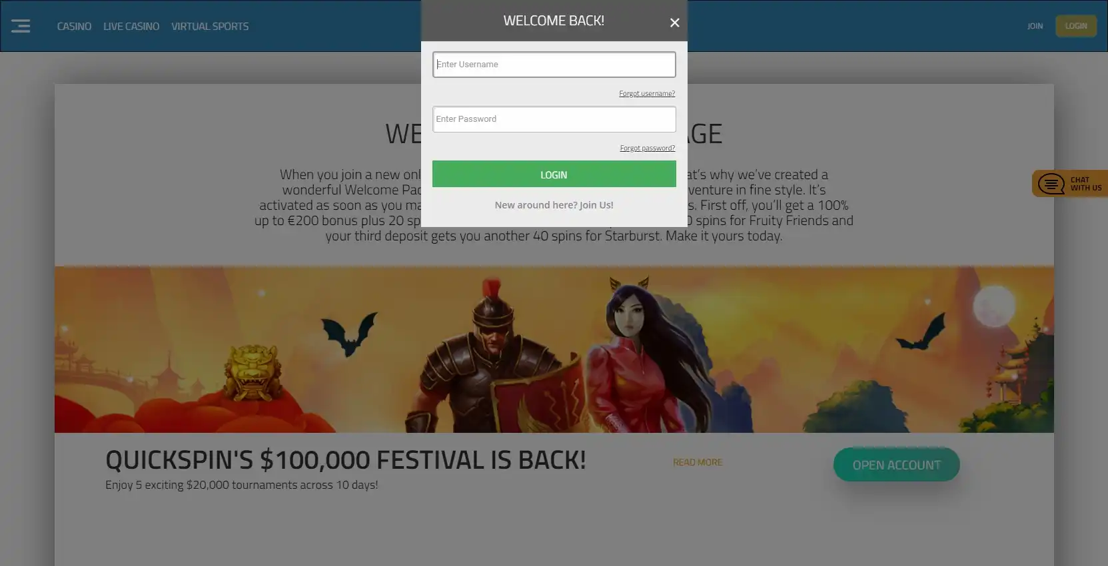Click the yellow LOGIN header button
The height and width of the screenshot is (566, 1108).
click(x=1076, y=26)
